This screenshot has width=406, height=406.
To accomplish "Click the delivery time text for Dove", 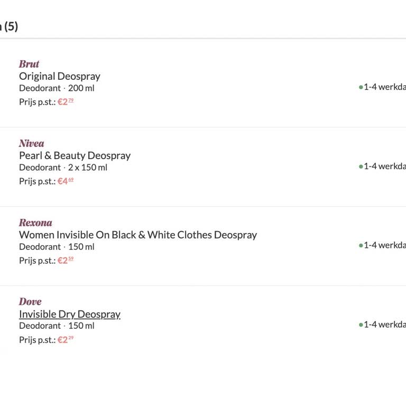I will coord(385,325).
